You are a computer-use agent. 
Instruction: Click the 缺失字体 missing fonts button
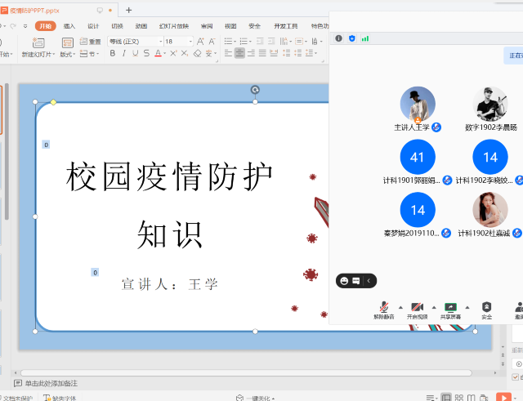pyautogui.click(x=60, y=398)
